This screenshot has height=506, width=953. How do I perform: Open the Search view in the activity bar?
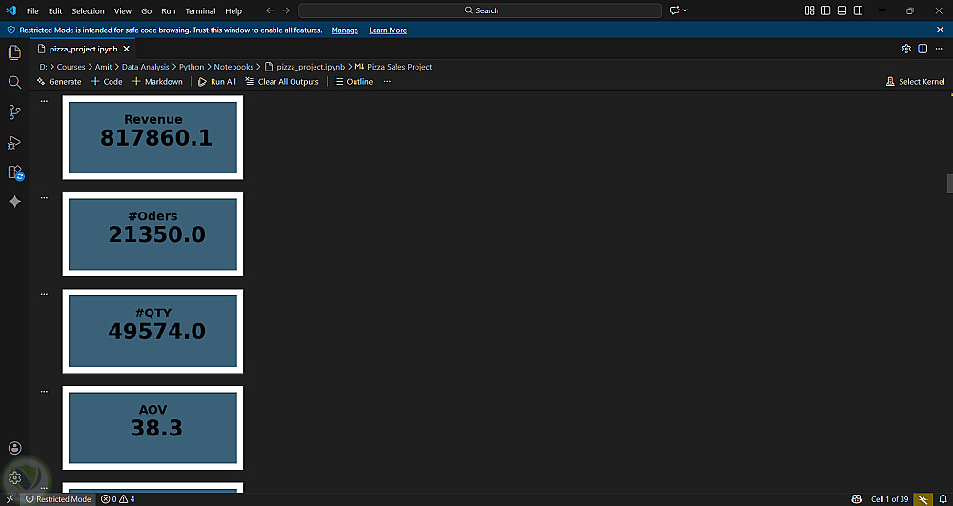point(14,82)
